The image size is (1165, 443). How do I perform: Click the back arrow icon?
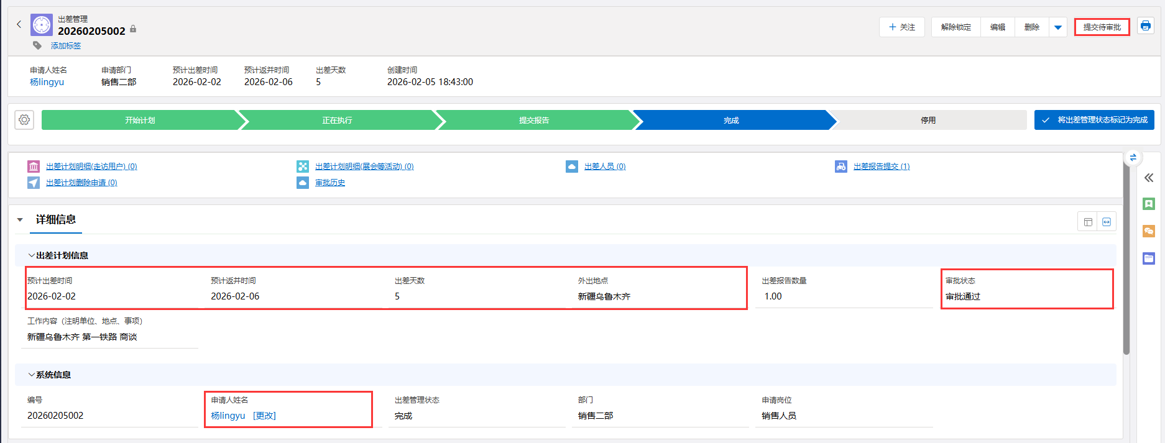pyautogui.click(x=19, y=24)
